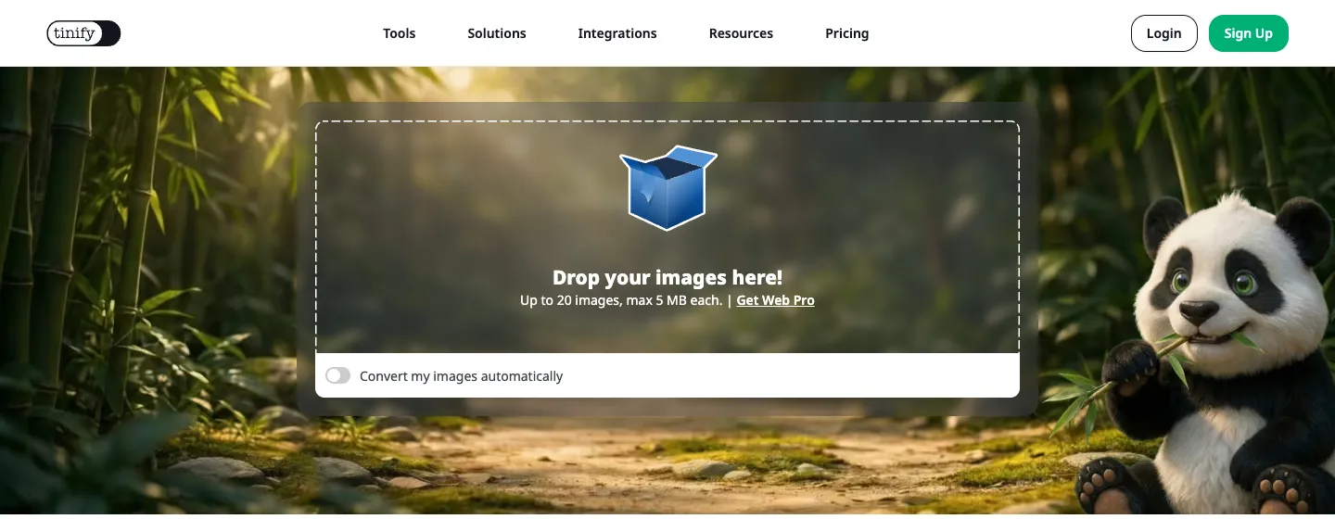Click the tinify logo

pyautogui.click(x=83, y=33)
